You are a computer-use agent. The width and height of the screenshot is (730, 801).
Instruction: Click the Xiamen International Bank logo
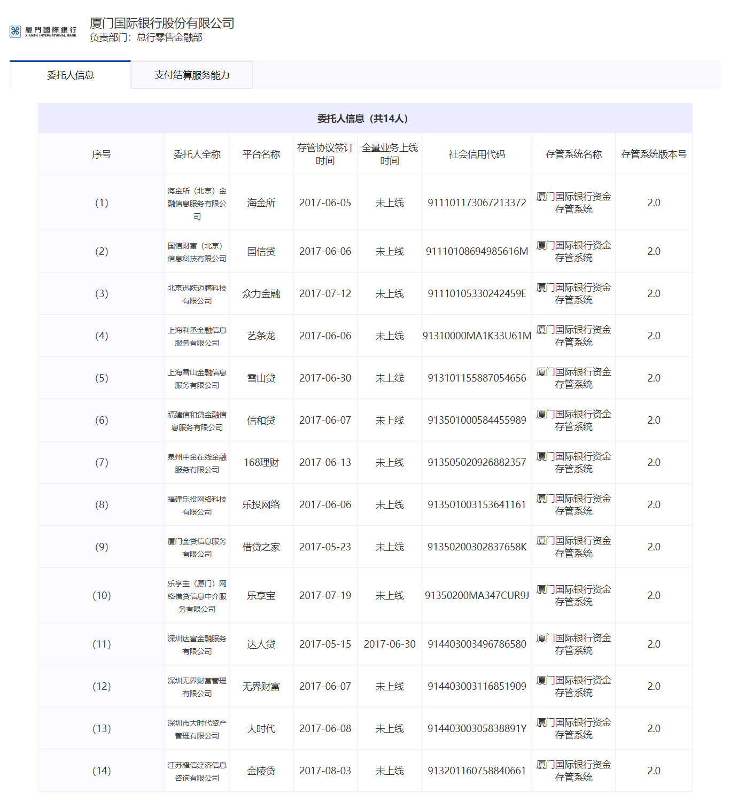43,32
